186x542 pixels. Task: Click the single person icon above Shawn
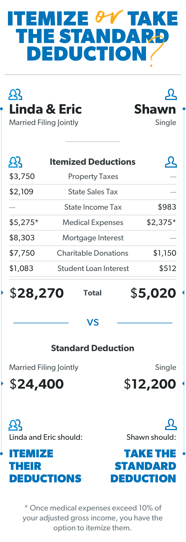tap(171, 95)
